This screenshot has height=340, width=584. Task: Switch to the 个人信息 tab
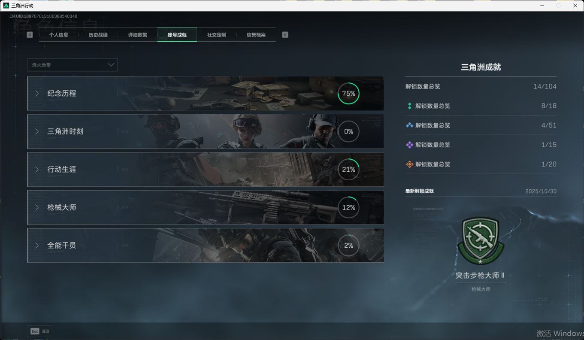click(x=59, y=35)
